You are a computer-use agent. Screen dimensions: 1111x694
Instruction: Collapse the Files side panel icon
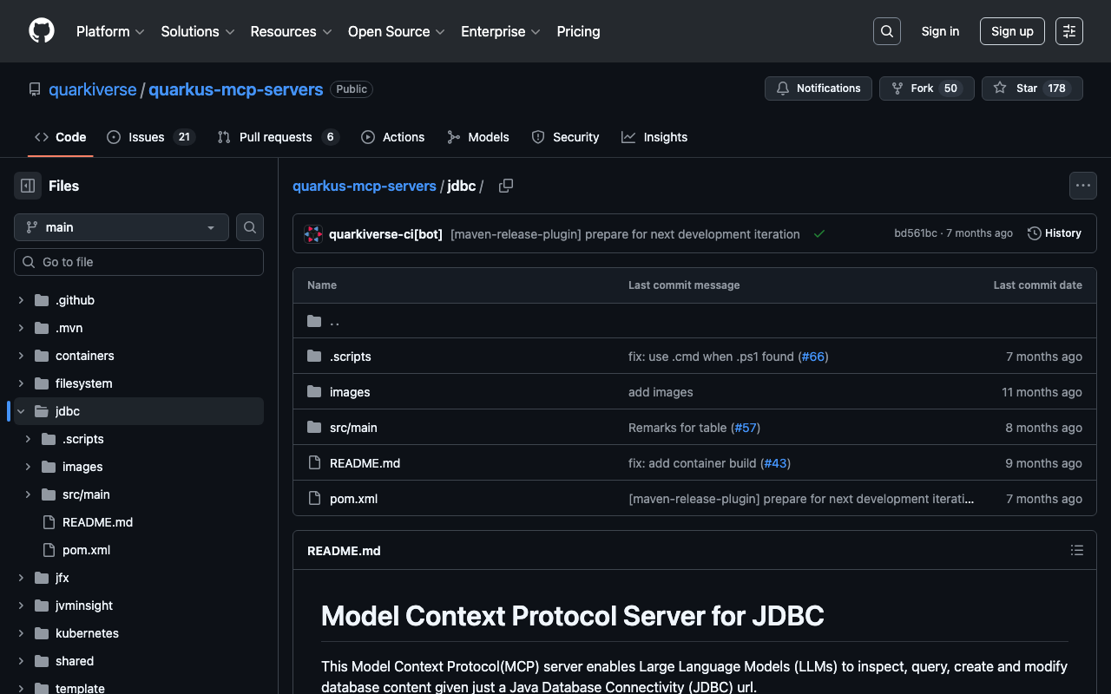[x=28, y=186]
